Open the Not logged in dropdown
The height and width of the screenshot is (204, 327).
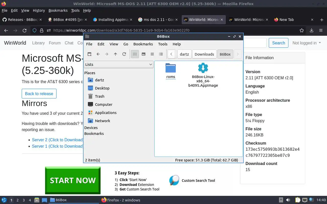307,43
